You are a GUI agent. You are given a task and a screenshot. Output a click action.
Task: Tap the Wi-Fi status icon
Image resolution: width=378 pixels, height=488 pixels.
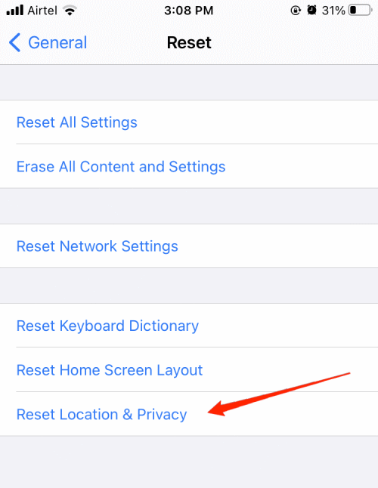(70, 11)
